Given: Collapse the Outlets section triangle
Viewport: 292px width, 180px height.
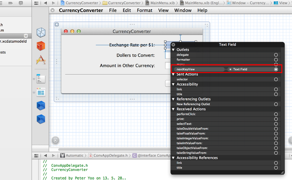Looking at the screenshot, I should pyautogui.click(x=173, y=49).
